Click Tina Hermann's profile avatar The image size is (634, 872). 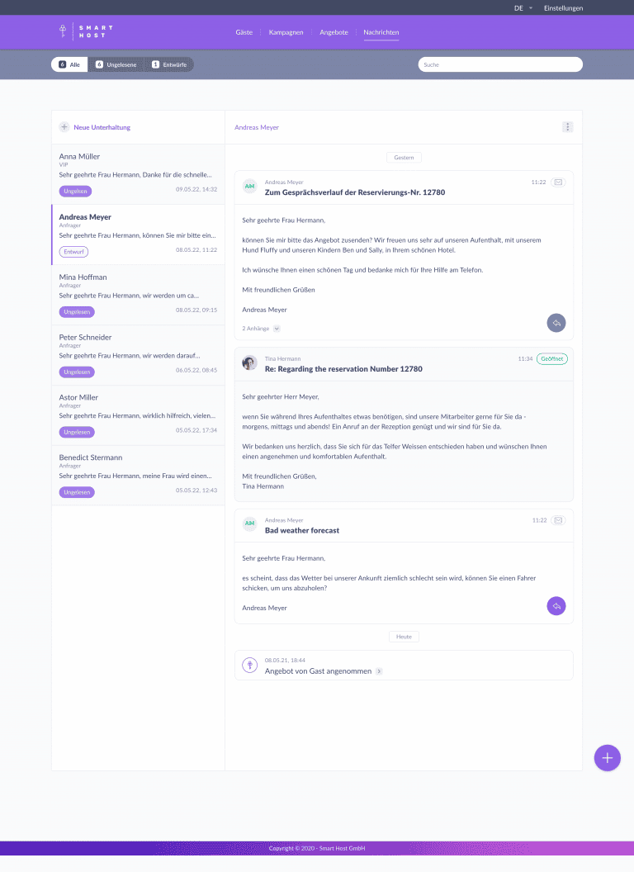(x=249, y=363)
